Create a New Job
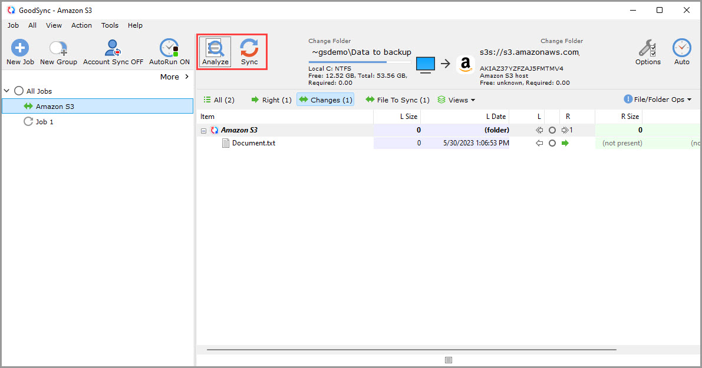The image size is (702, 368). click(20, 48)
